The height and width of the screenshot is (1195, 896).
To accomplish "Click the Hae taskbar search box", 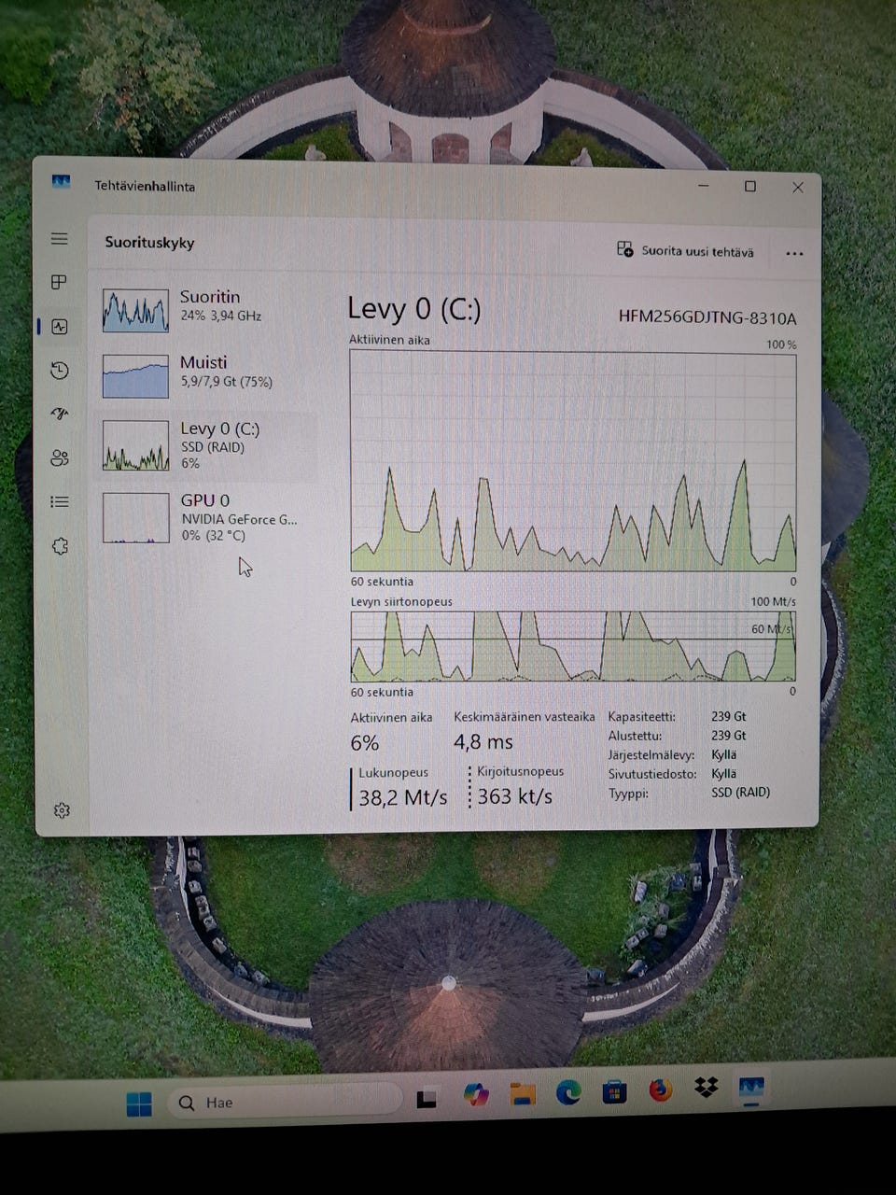I will pyautogui.click(x=284, y=1103).
